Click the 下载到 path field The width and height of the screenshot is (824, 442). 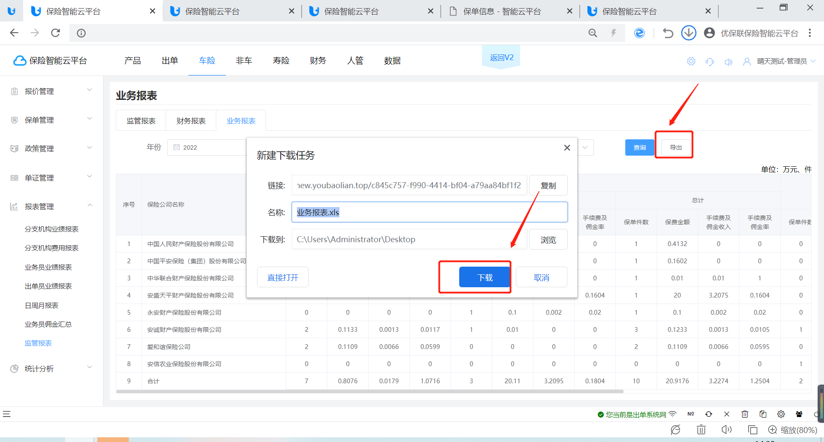(x=409, y=239)
